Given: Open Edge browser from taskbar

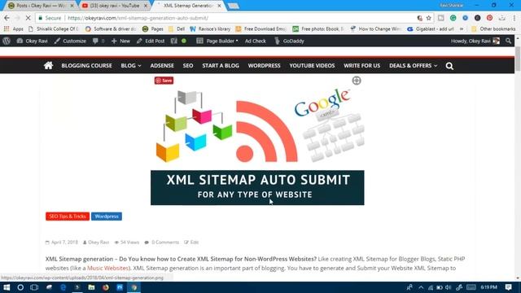Looking at the screenshot, I should tap(63, 287).
